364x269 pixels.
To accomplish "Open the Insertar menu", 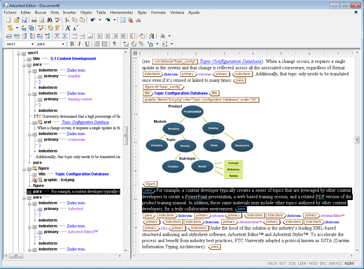I will [x=69, y=13].
